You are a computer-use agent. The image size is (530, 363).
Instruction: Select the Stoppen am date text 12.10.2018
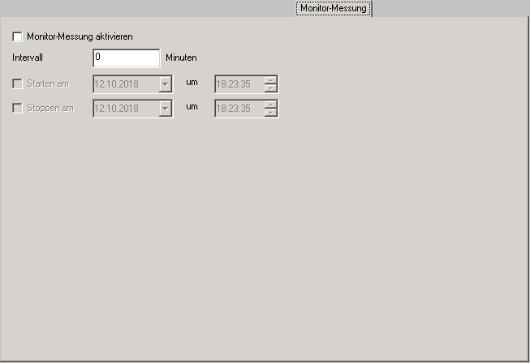118,108
